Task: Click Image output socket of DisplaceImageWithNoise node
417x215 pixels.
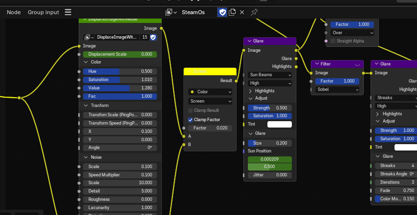Action: (161, 28)
